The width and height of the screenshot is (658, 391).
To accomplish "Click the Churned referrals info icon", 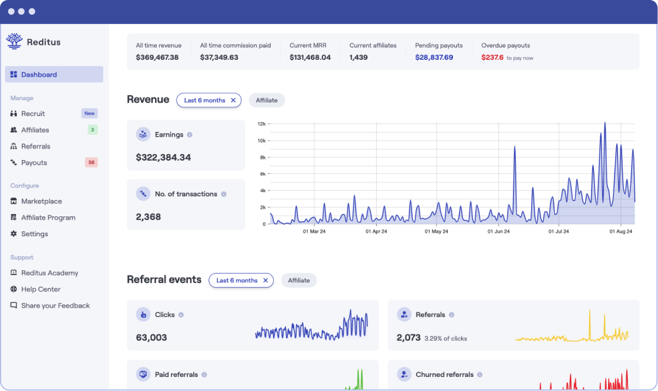I will [x=479, y=375].
